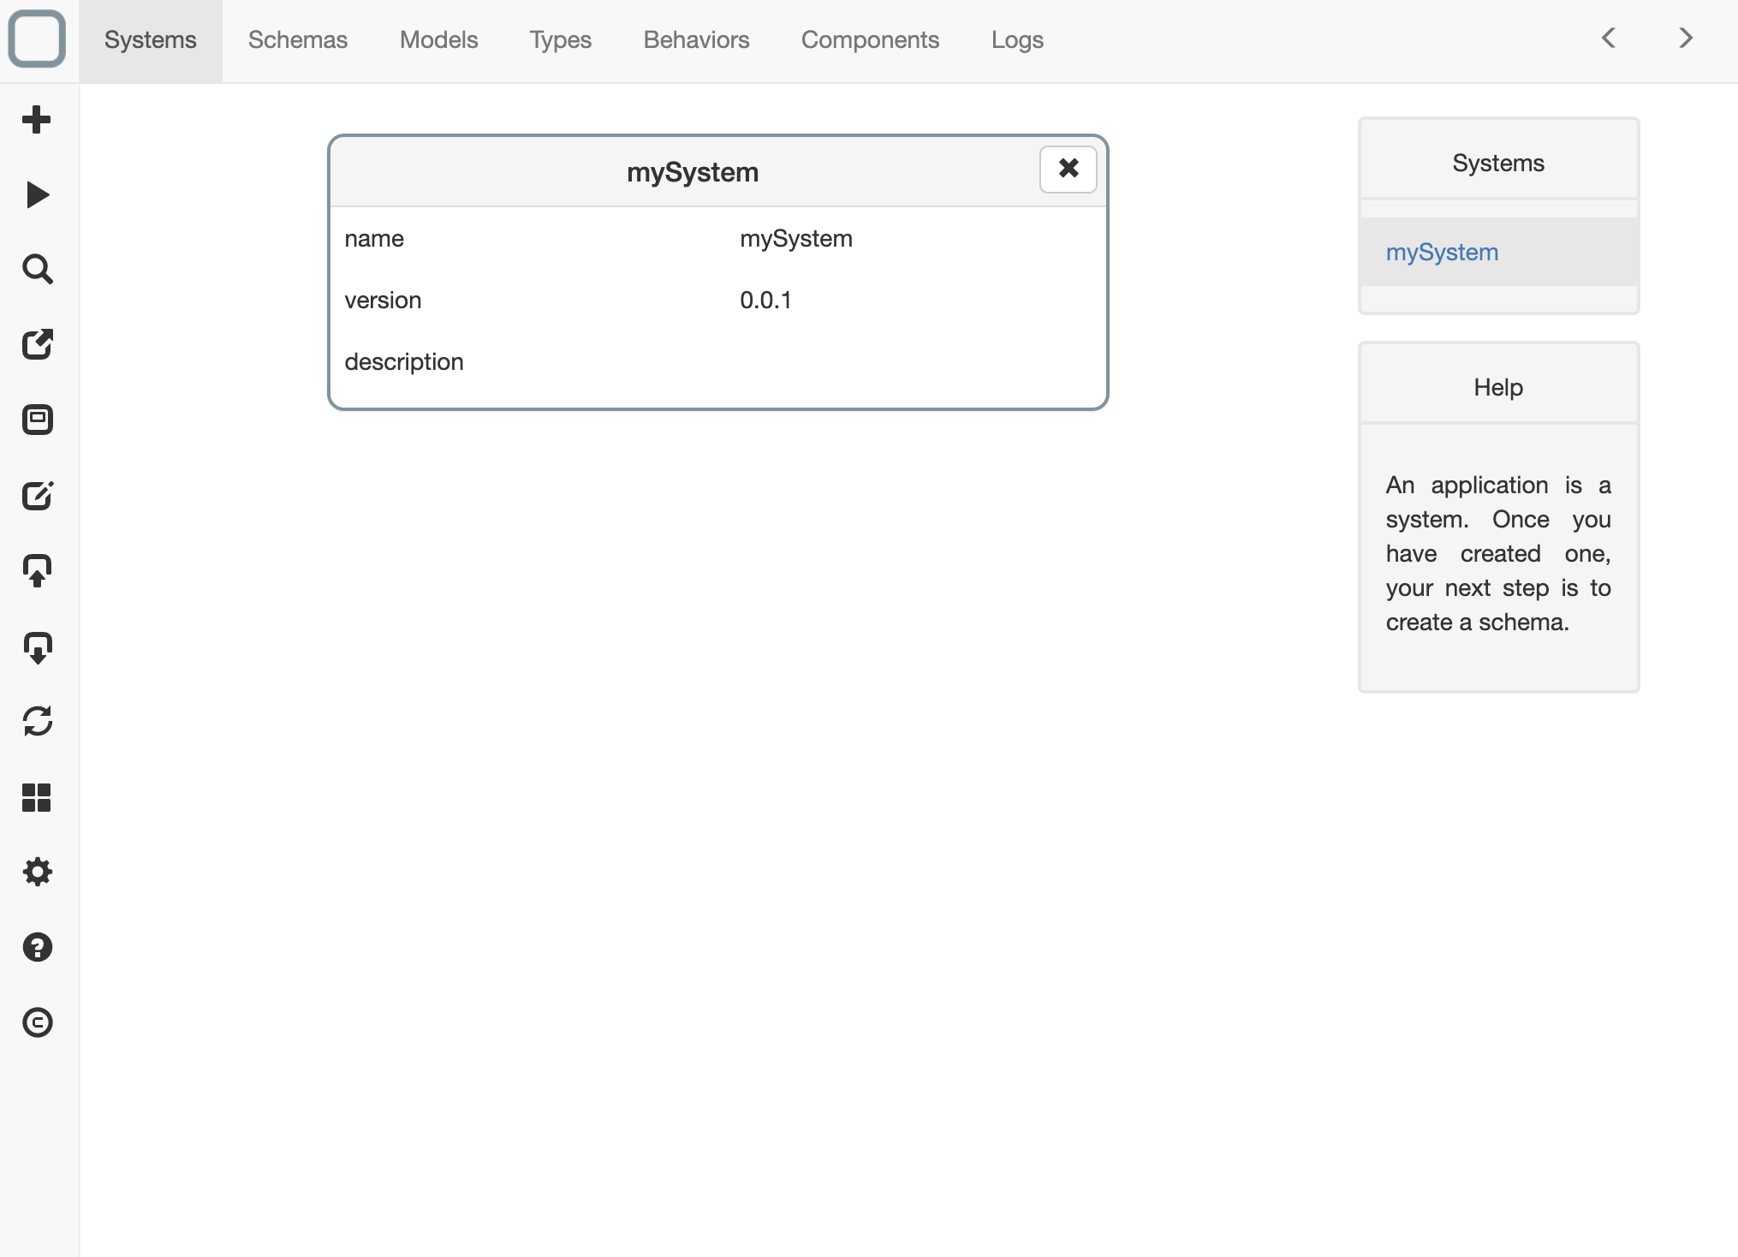
Task: Navigate forward with right chevron
Action: coord(1685,39)
